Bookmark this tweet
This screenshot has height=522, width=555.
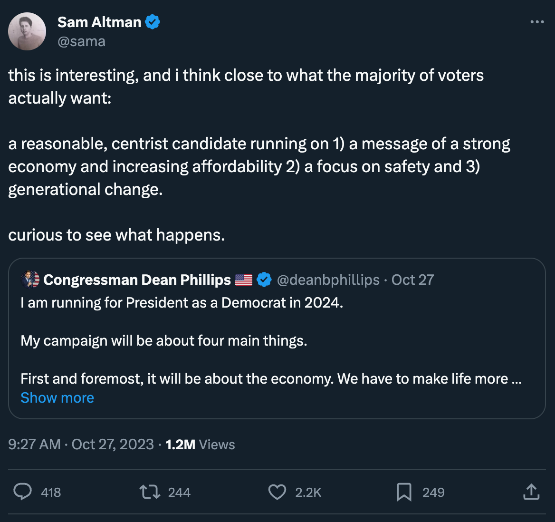404,492
